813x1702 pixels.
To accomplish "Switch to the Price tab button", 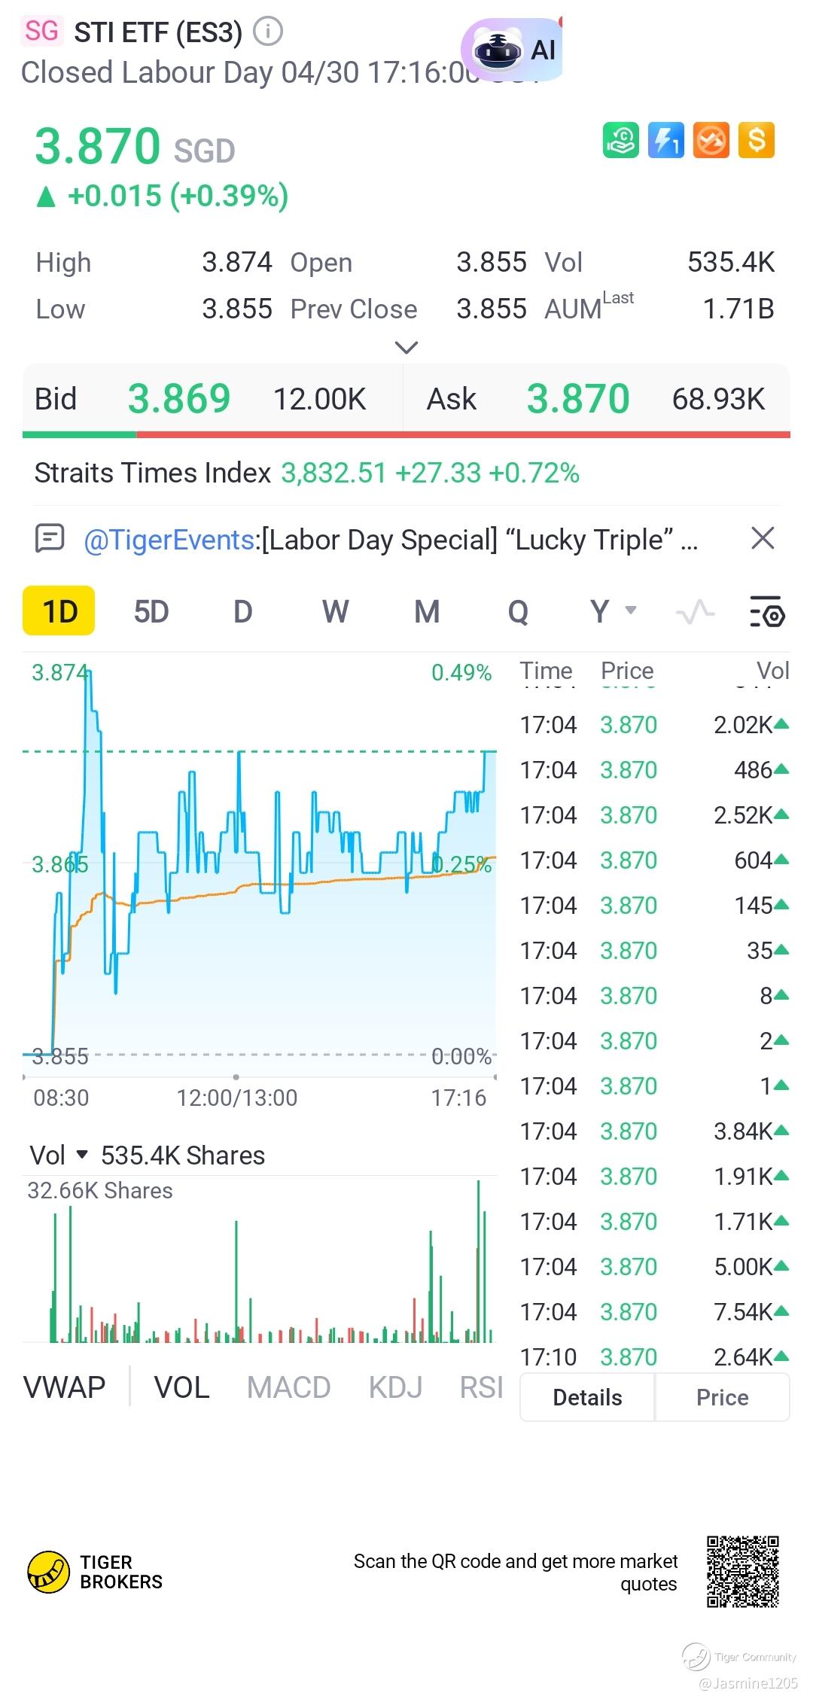I will coord(722,1397).
